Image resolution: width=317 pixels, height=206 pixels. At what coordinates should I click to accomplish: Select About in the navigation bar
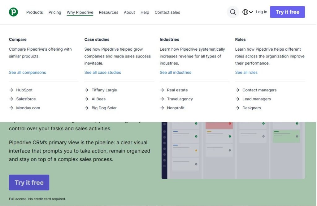129,12
